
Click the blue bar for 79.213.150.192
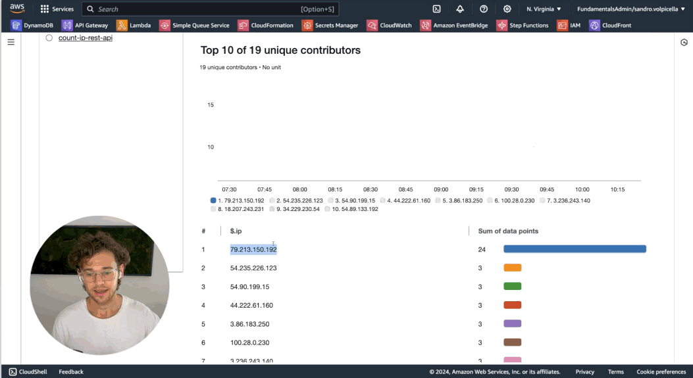point(575,249)
